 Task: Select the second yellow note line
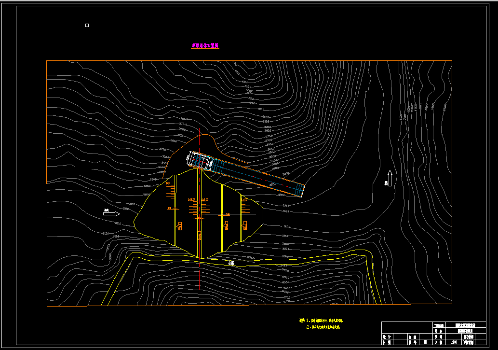point(323,327)
